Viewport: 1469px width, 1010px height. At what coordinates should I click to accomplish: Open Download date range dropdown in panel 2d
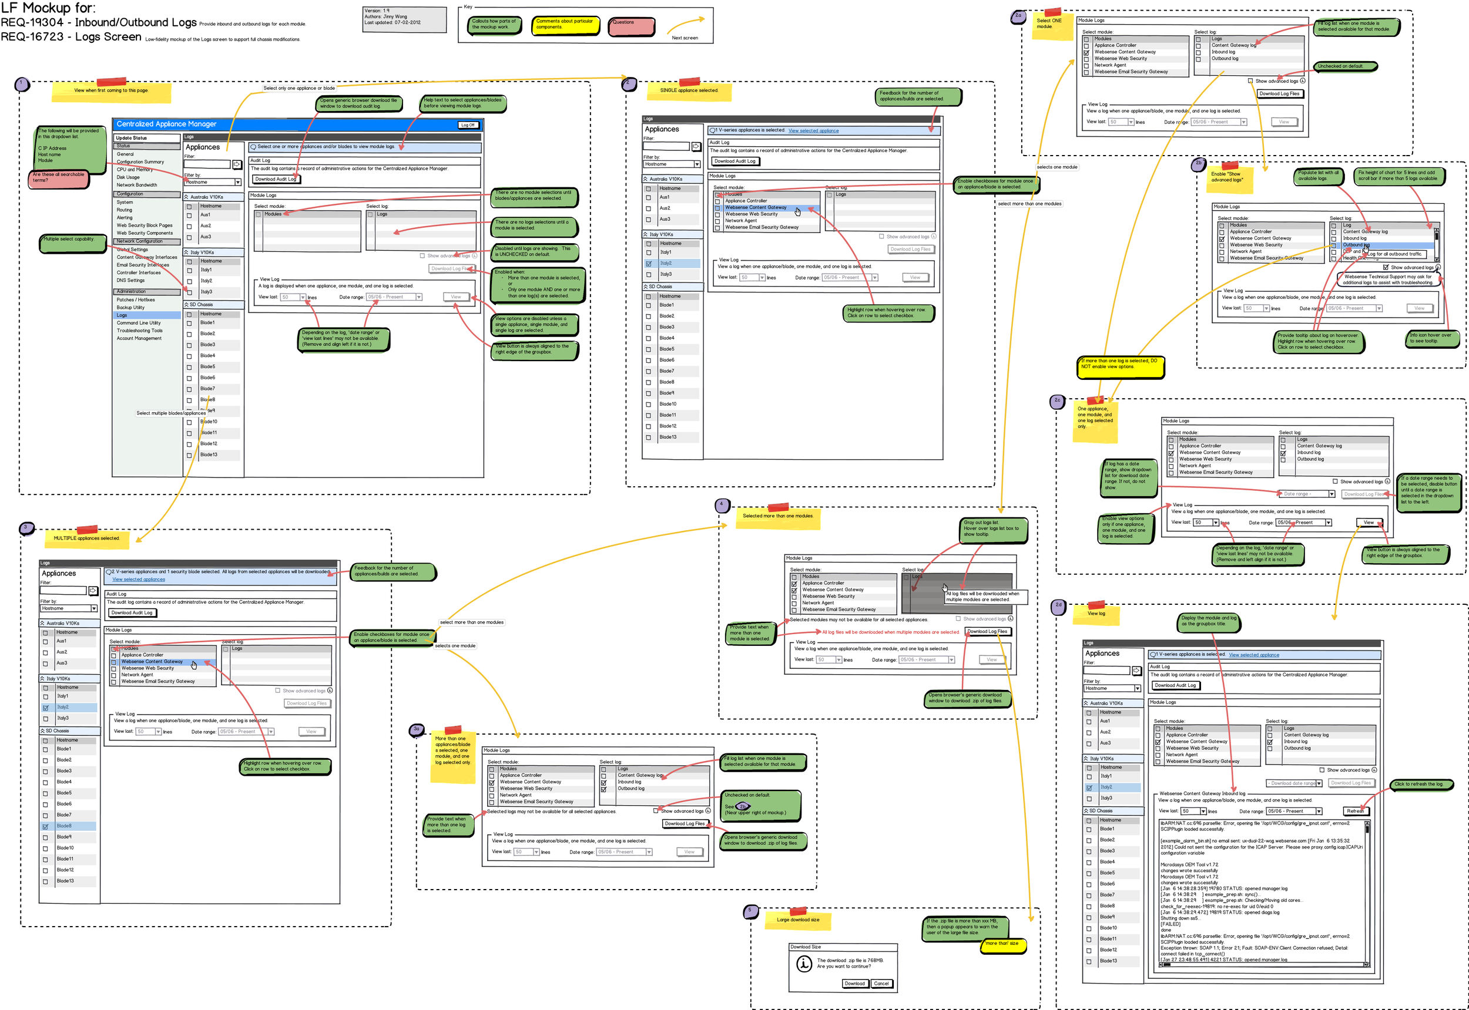(x=1294, y=783)
